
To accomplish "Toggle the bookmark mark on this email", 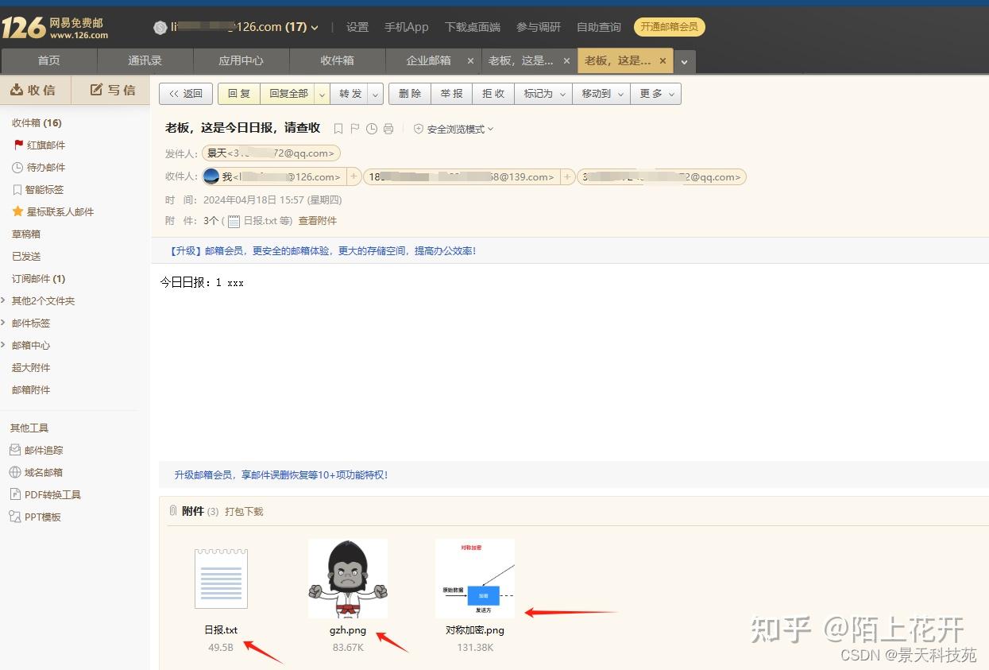I will click(x=338, y=129).
